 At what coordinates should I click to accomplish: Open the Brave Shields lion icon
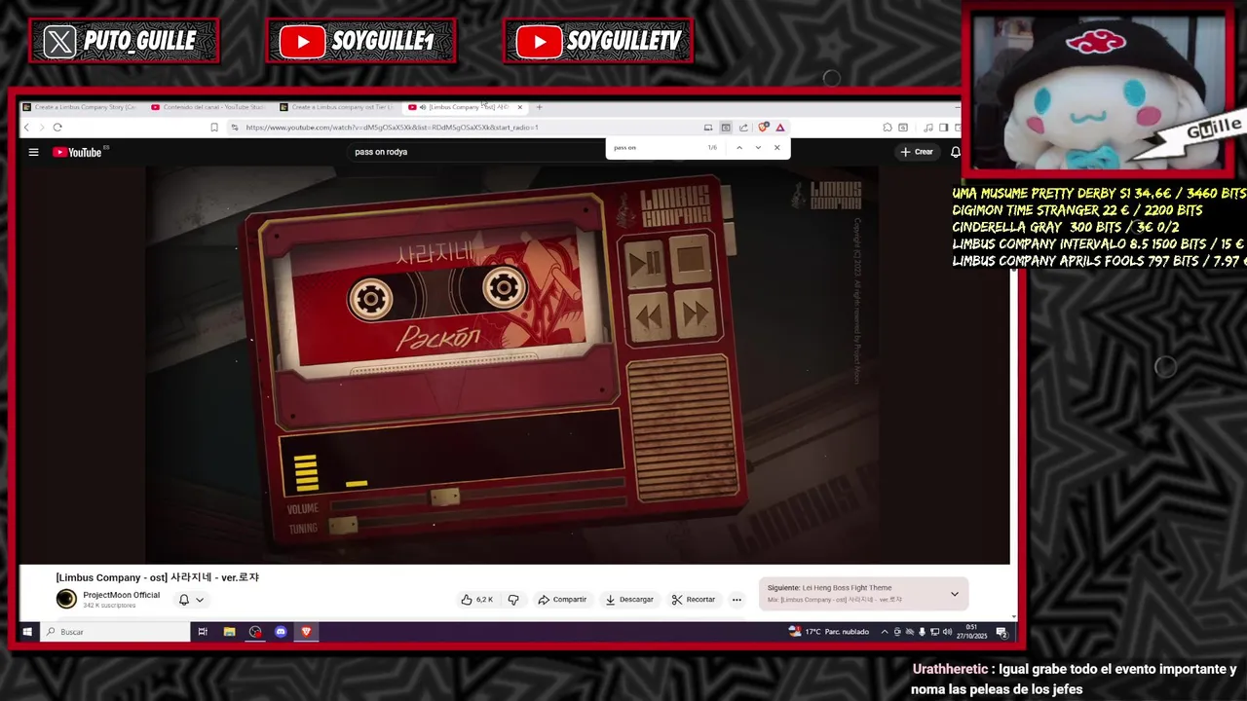(x=764, y=128)
